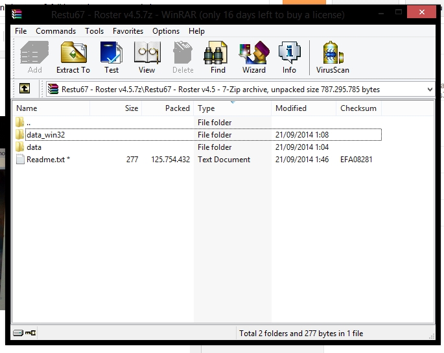The width and height of the screenshot is (444, 353).
Task: Click the 21/09/2014 1:46 modified date
Action: pos(302,160)
